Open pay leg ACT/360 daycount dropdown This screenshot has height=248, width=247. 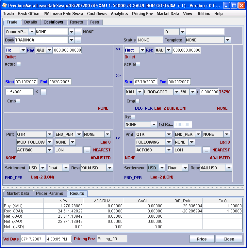50,150
